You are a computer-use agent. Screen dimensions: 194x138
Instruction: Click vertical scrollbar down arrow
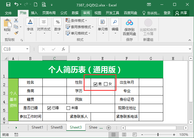[191, 122]
